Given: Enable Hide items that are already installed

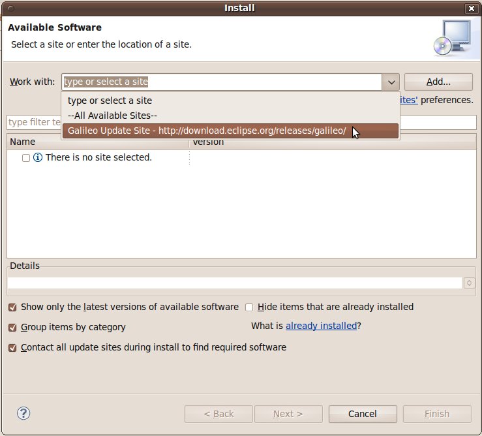Looking at the screenshot, I should tap(249, 307).
